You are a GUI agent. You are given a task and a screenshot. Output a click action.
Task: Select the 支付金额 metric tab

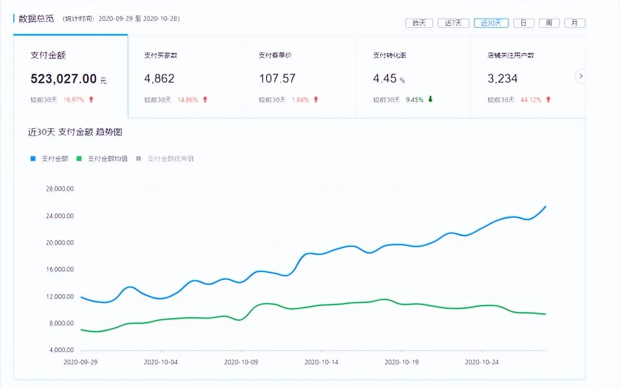pos(71,76)
